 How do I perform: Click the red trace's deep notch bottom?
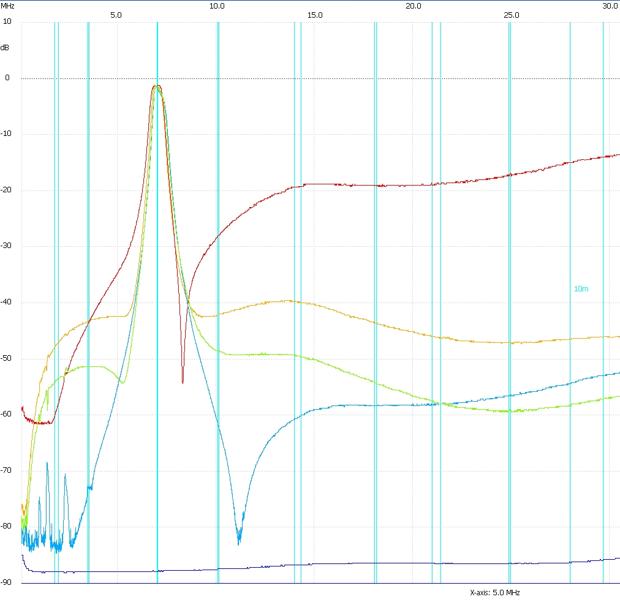[x=183, y=382]
